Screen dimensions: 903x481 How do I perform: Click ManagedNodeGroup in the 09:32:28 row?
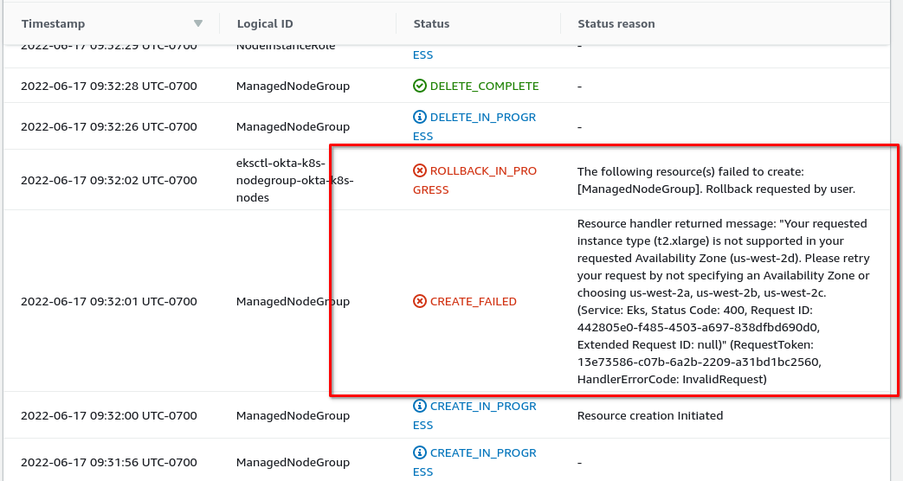(x=293, y=87)
